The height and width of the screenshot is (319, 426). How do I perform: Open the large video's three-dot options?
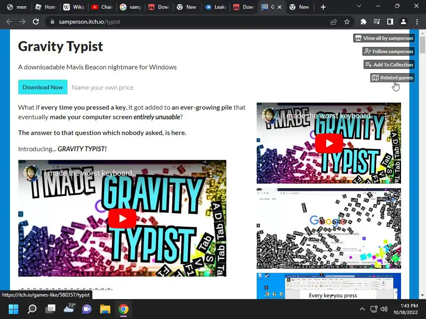[211, 173]
